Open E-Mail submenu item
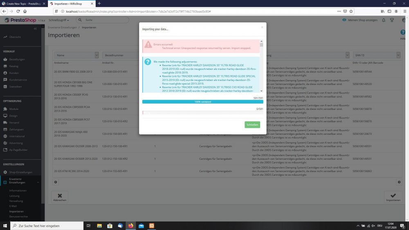This screenshot has width=409, height=230. click(13, 206)
